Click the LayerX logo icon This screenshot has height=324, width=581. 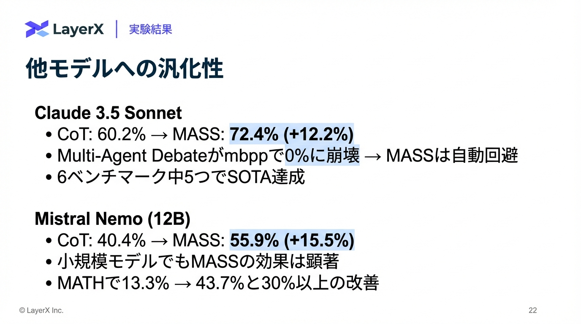tap(37, 29)
